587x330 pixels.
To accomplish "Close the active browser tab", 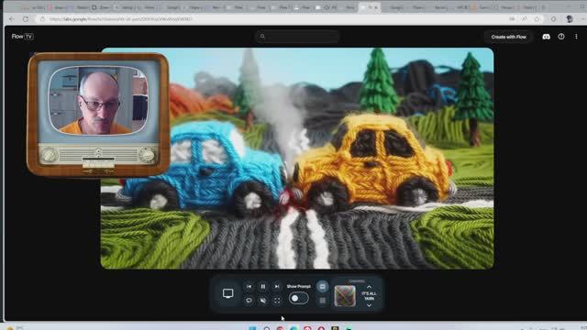I will pyautogui.click(x=376, y=7).
